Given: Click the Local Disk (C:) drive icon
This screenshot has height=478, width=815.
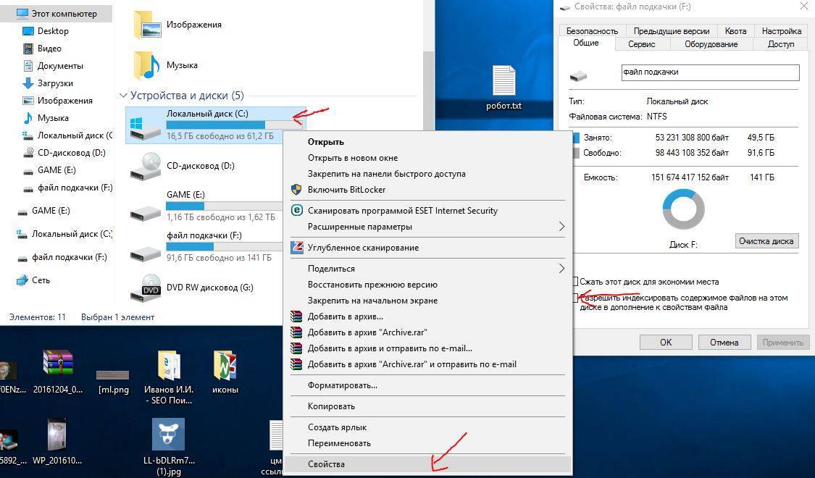Looking at the screenshot, I should (x=145, y=126).
